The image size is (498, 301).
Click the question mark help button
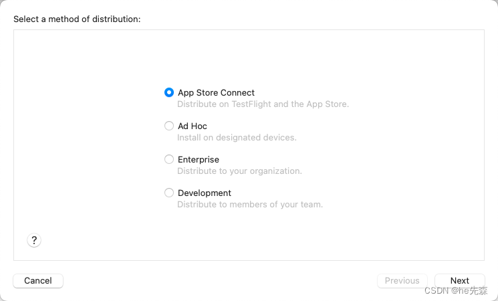pyautogui.click(x=34, y=241)
